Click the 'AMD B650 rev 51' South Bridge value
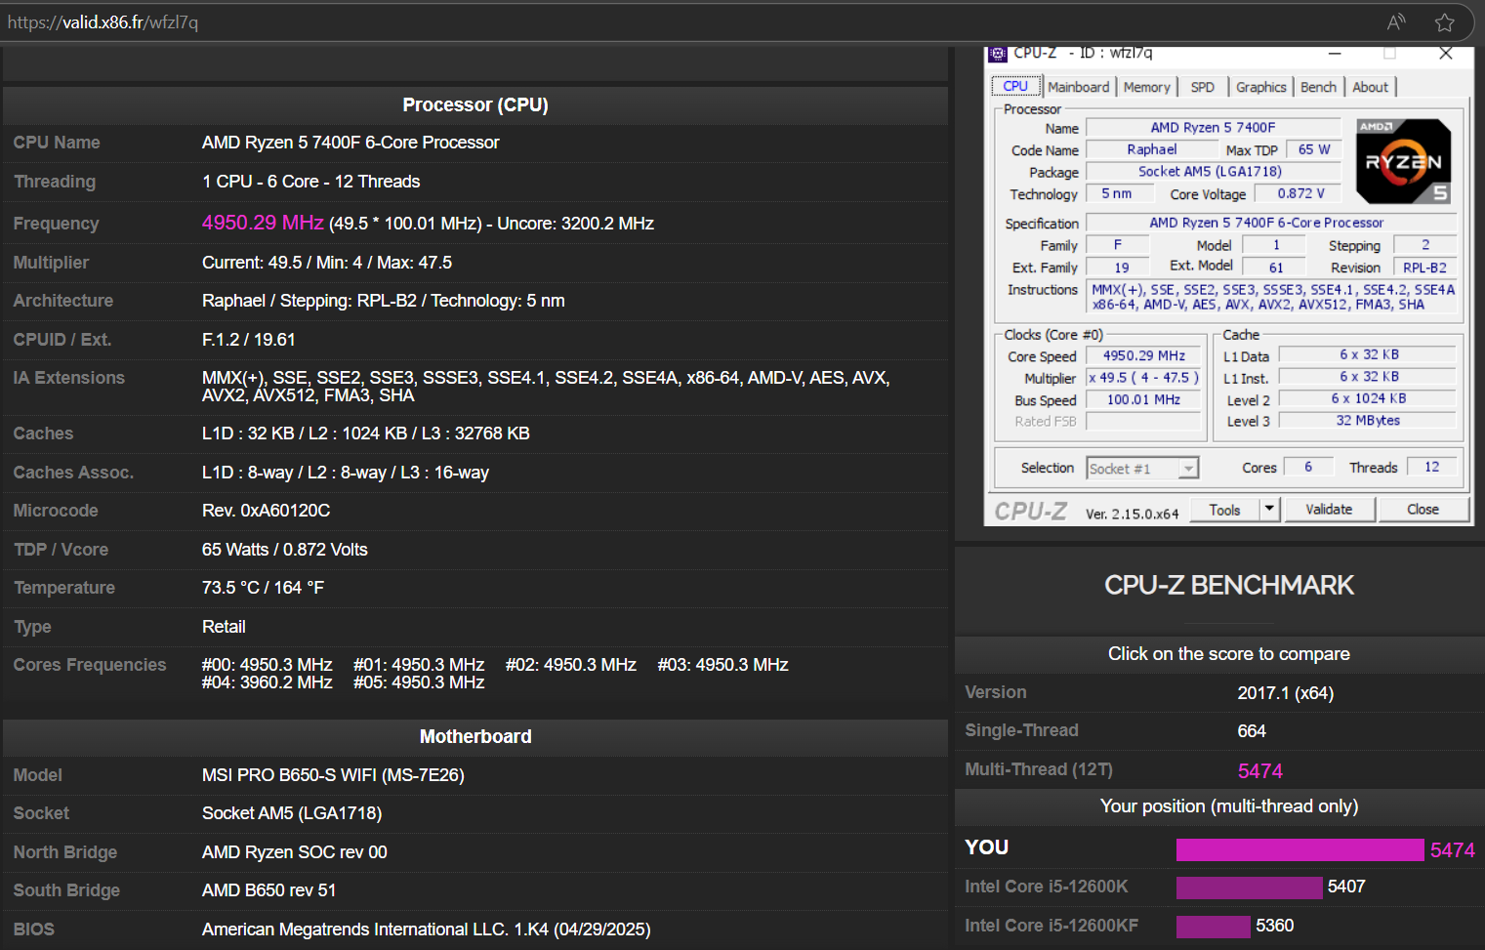 (268, 890)
